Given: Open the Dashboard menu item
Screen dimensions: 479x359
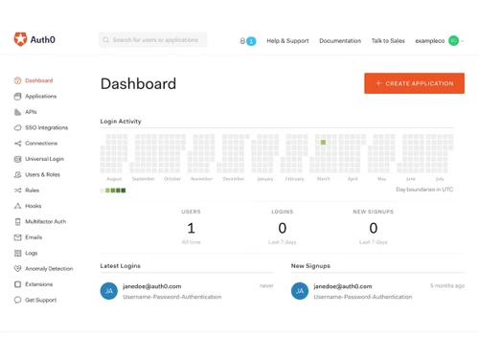Looking at the screenshot, I should tap(39, 80).
